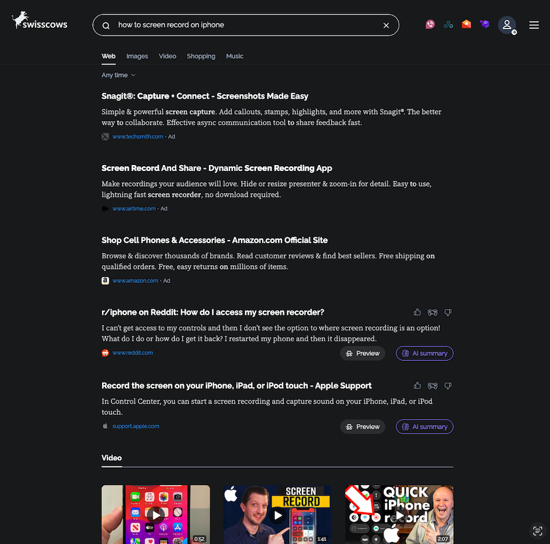
Task: Preview the Apple Support result
Action: [363, 427]
